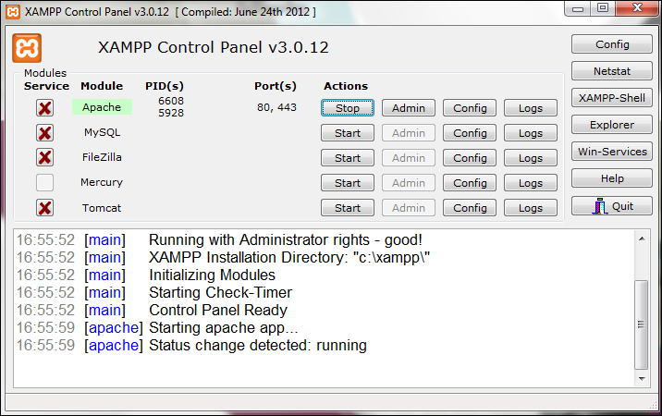Click the Actions column header

(346, 86)
